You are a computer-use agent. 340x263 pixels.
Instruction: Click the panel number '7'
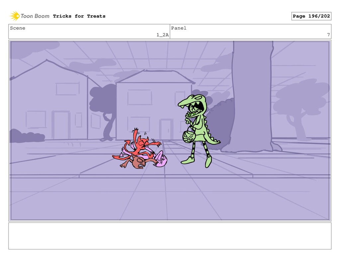[328, 35]
